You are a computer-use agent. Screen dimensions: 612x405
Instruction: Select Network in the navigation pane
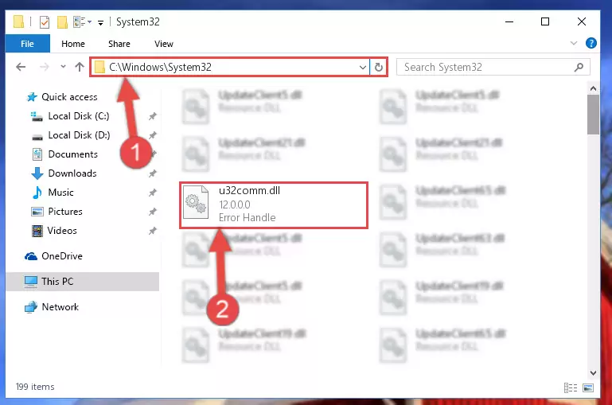[60, 307]
